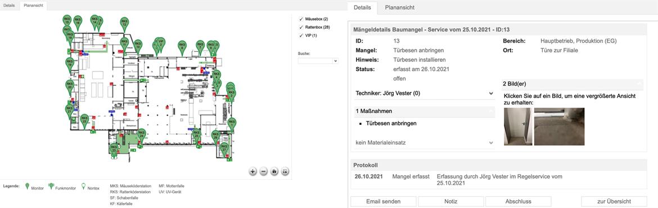Toggle the Mäusebox (2) checkbox
658x208 pixels.
coord(300,19)
